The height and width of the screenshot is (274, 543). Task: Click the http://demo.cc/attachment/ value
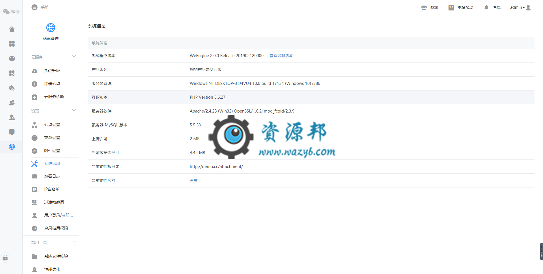[x=216, y=167]
